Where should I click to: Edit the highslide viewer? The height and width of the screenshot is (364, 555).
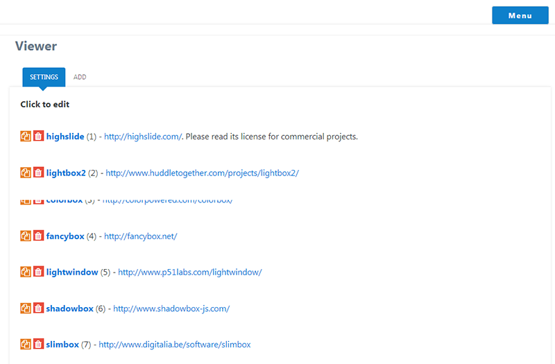(x=65, y=137)
